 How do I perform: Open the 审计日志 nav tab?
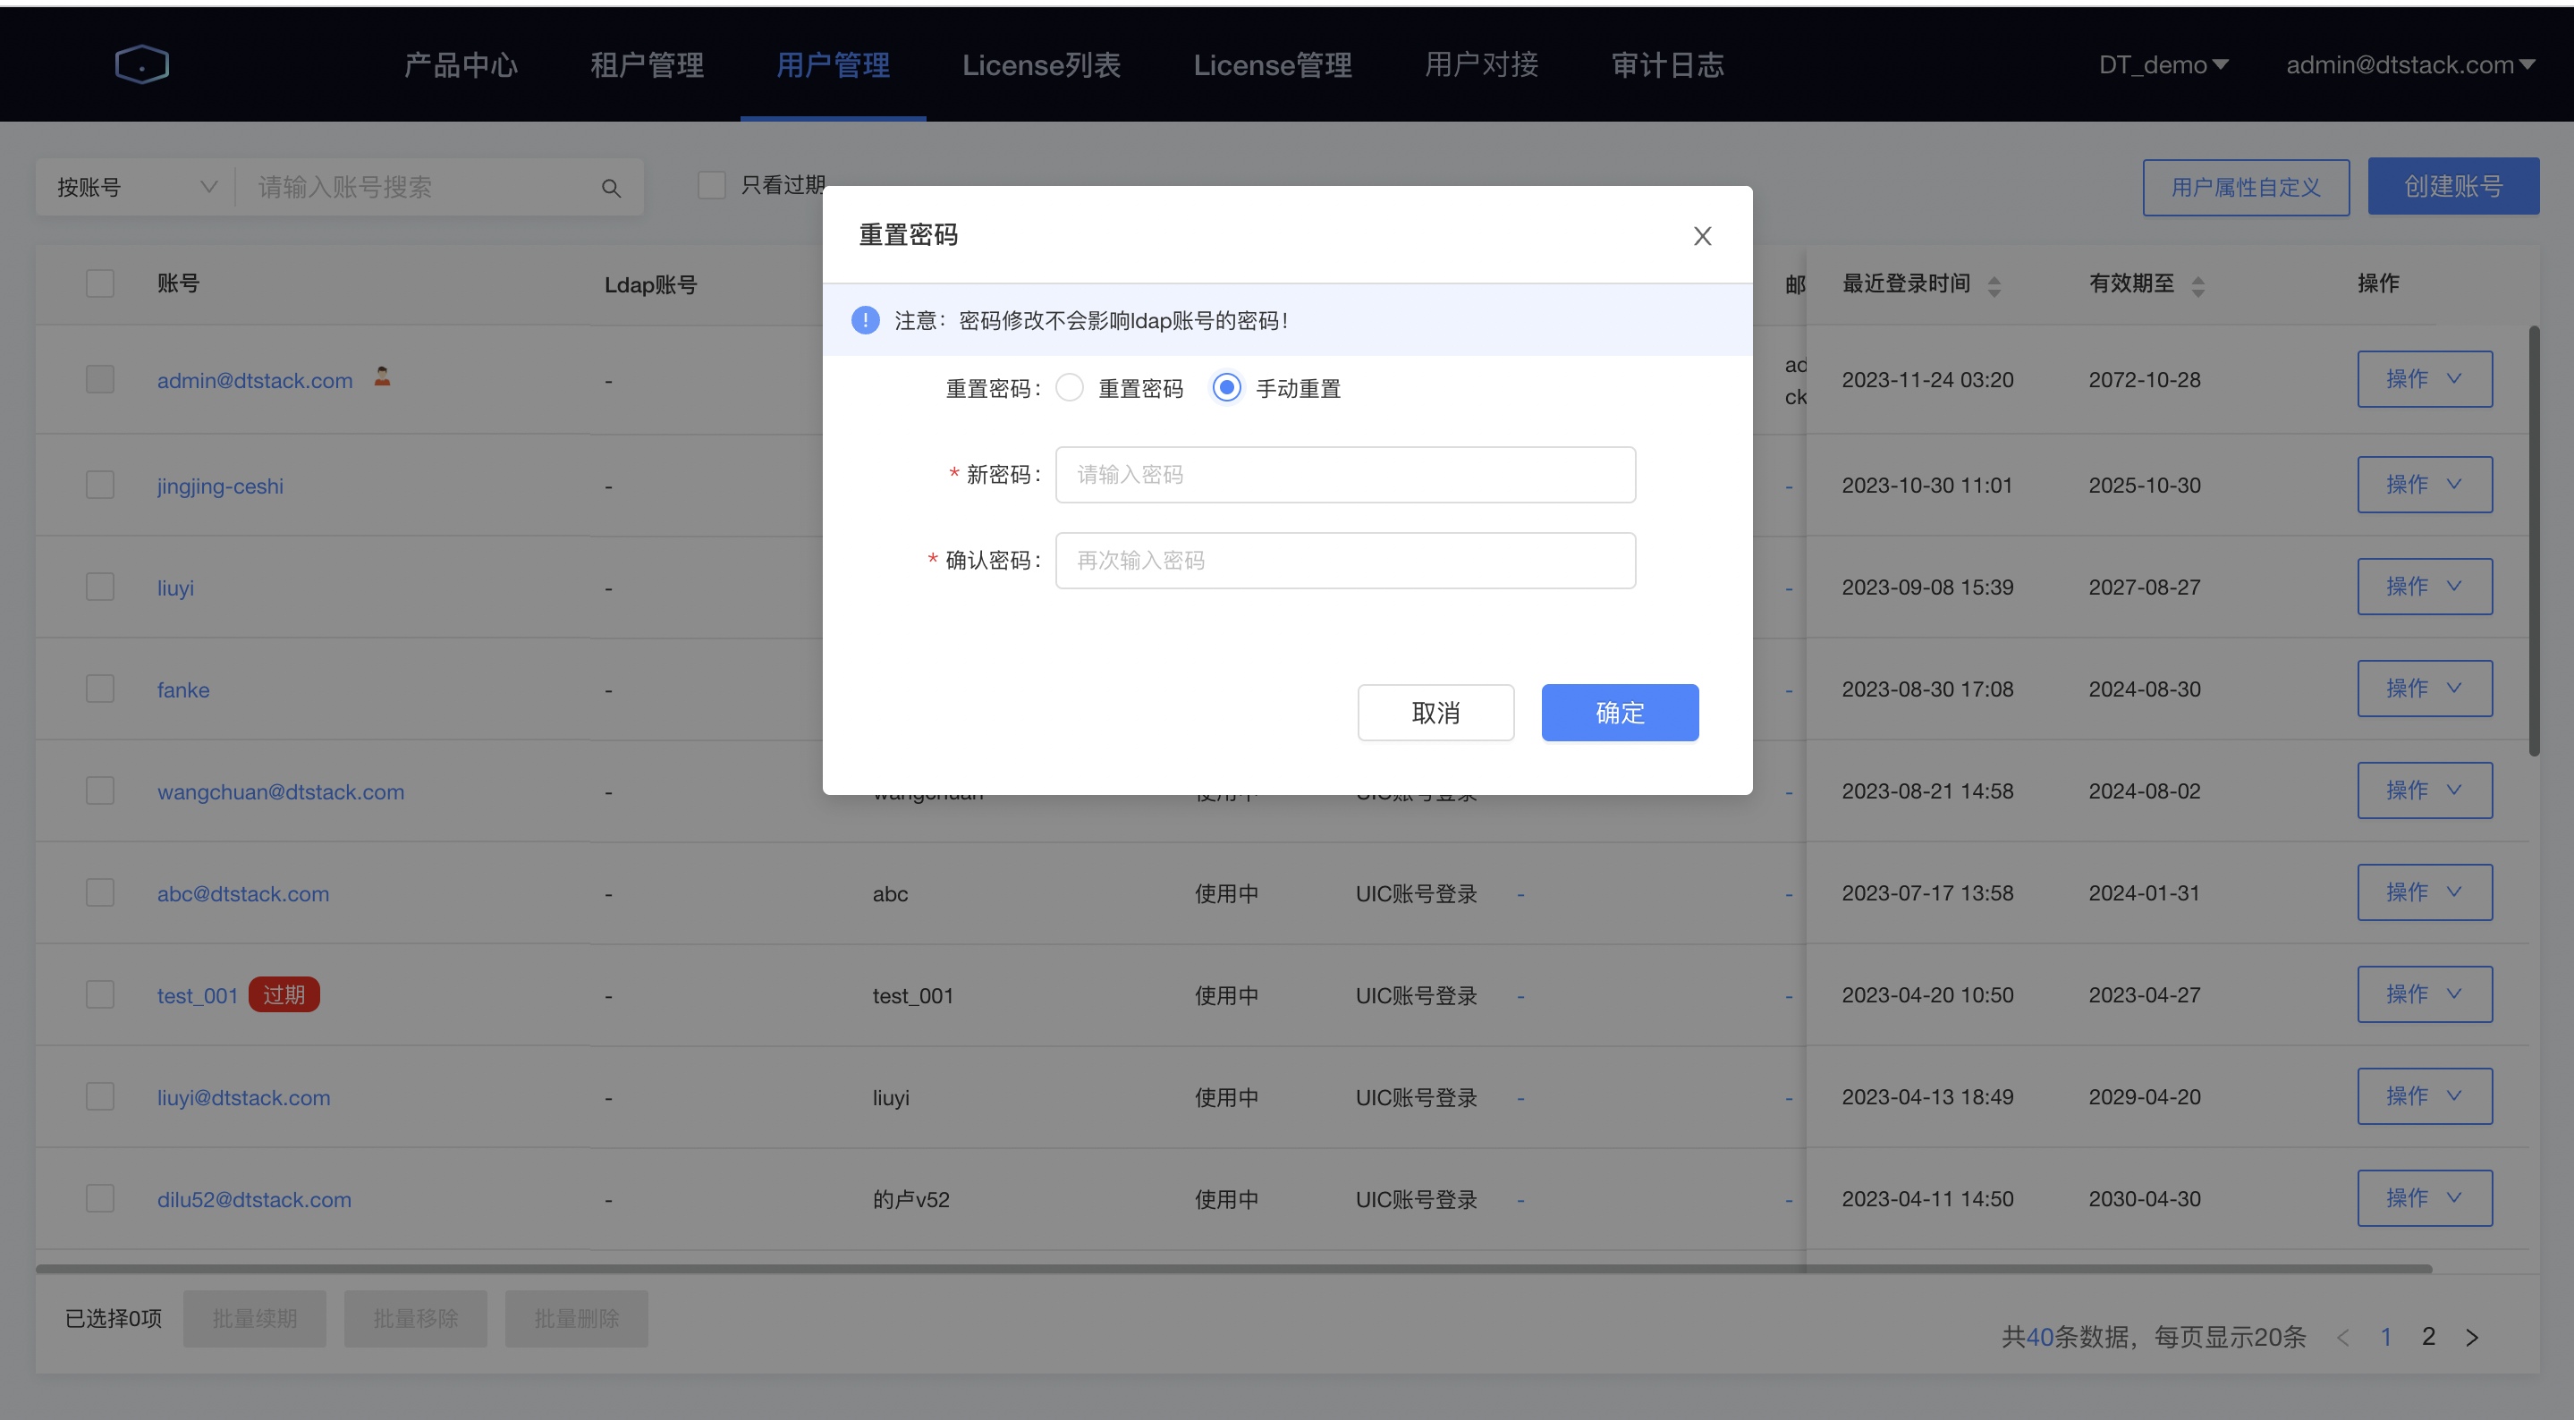point(1668,65)
